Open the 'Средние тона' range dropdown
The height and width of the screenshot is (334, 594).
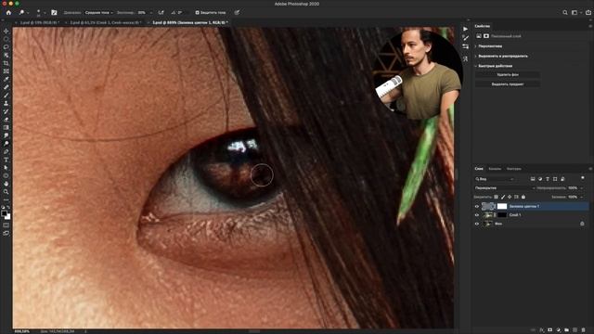pos(99,12)
